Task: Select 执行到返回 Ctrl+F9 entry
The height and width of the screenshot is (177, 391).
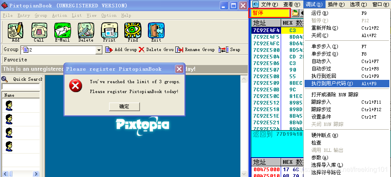Action: (347, 76)
